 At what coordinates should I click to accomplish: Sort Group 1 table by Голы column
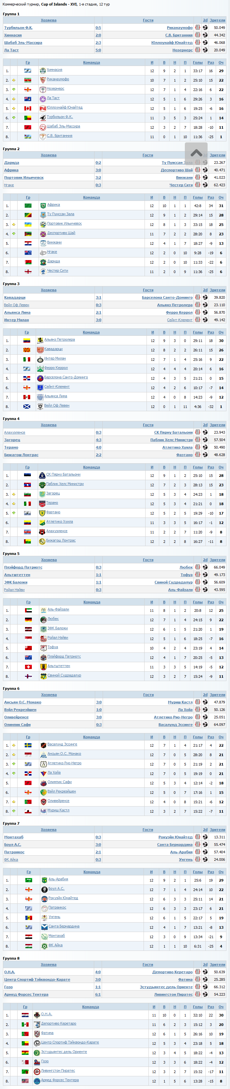coord(198,62)
